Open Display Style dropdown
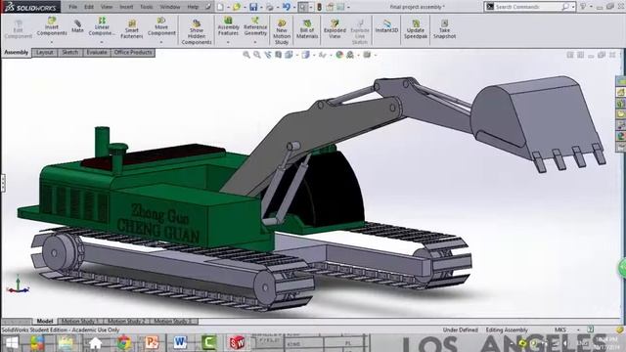The width and height of the screenshot is (626, 352). 314,55
